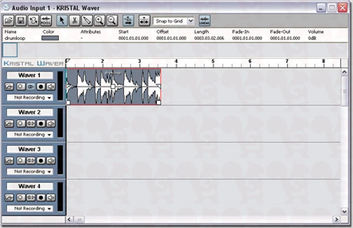This screenshot has width=353, height=228.
Task: Click bar 6 on the timeline ruler
Action: pyautogui.click(x=250, y=61)
